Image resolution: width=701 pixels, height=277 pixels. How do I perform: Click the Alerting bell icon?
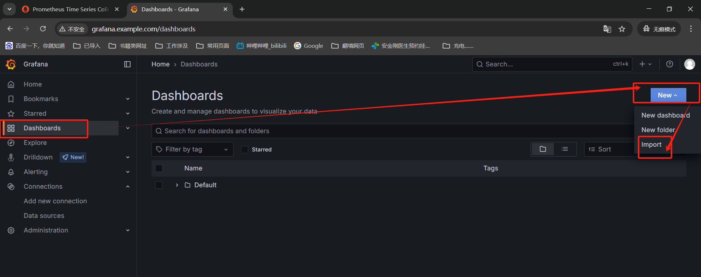(x=11, y=172)
